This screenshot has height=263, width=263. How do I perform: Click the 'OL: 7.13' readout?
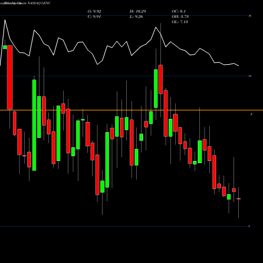[x=180, y=22]
